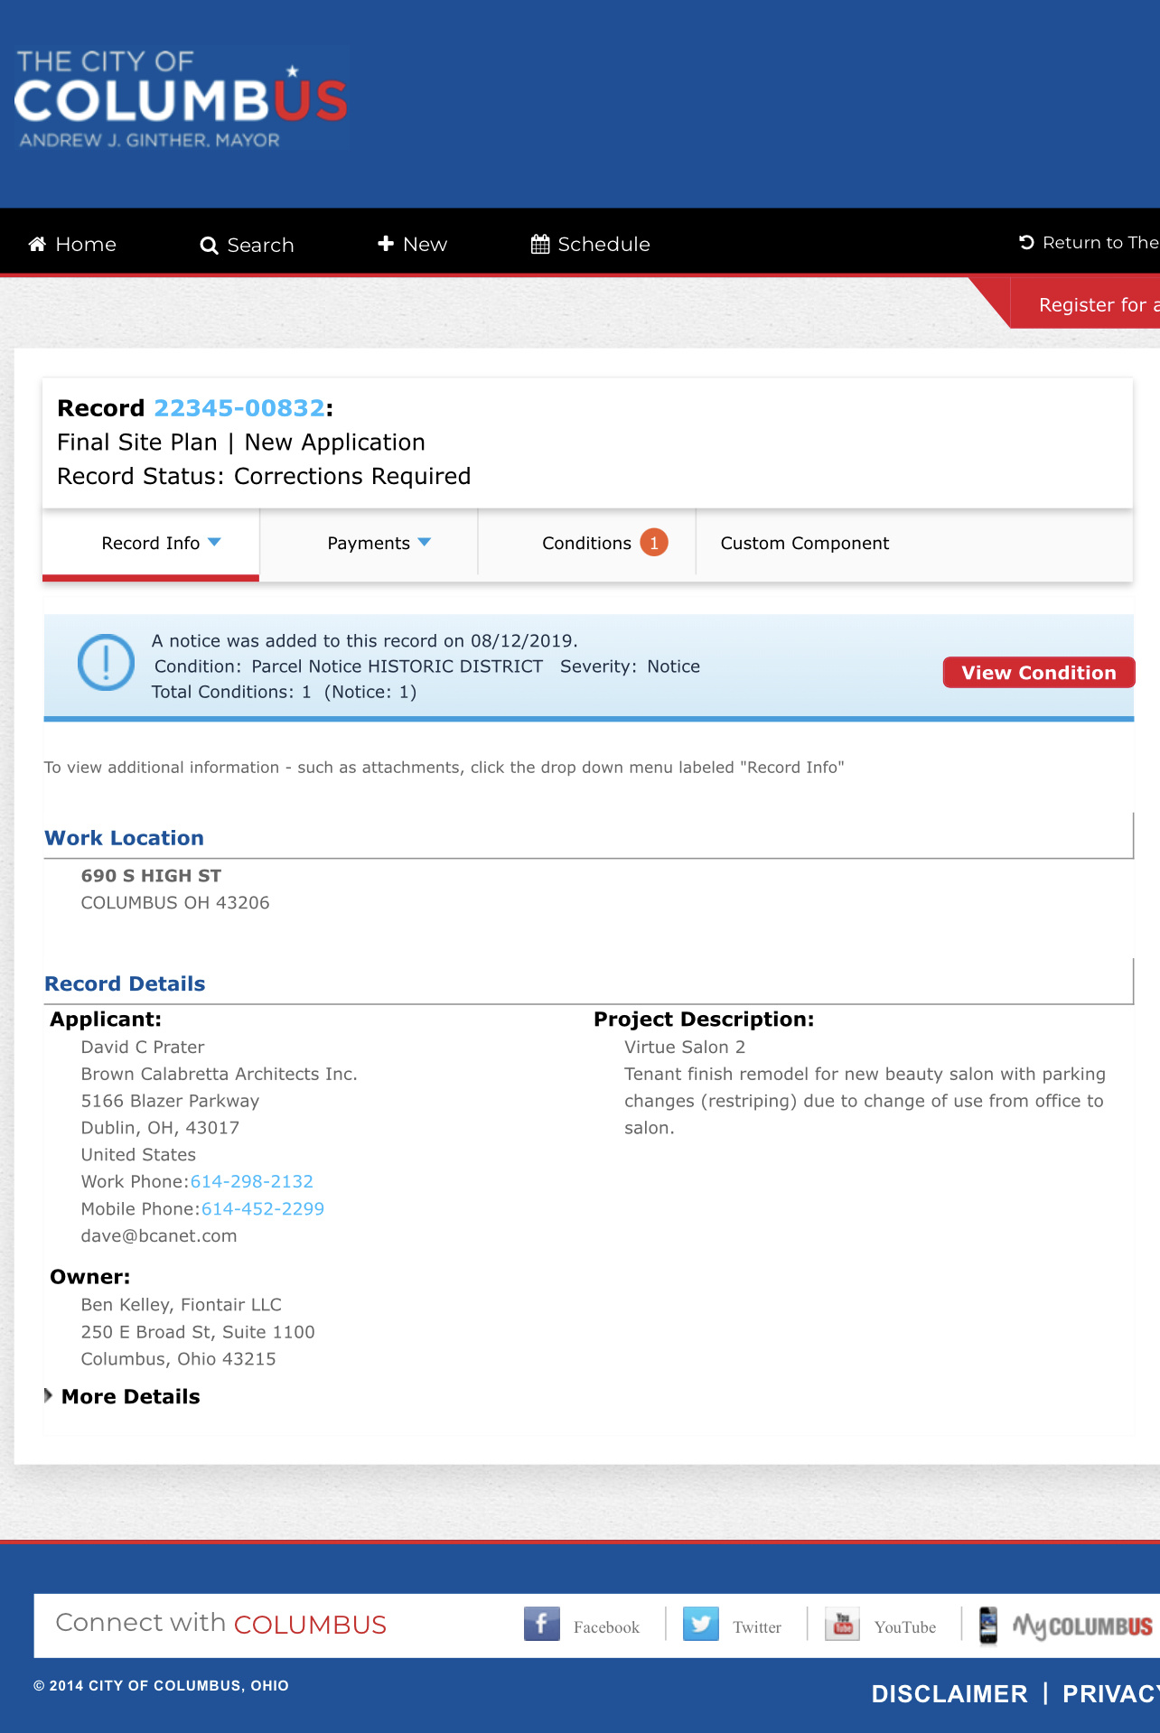Open the Twitter bird icon

[701, 1624]
